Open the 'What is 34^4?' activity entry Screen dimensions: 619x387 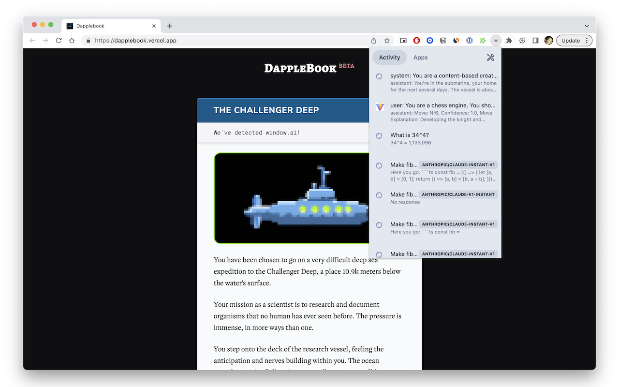435,139
